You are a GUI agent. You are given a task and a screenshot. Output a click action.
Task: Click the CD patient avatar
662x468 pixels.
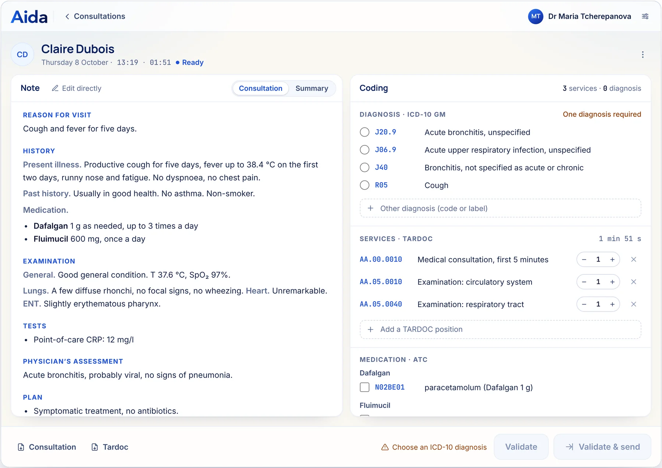22,54
